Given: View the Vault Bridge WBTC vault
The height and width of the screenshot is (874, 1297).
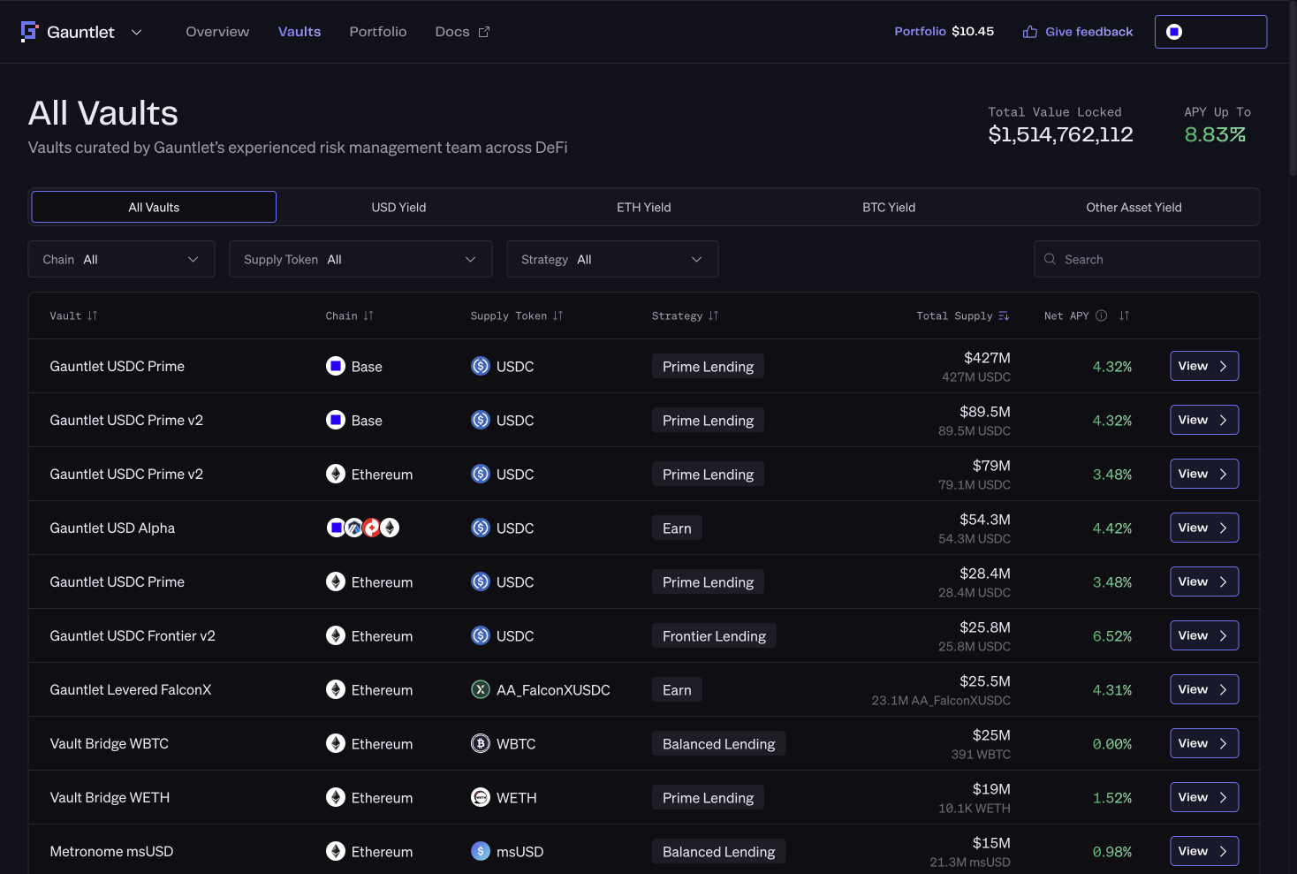Looking at the screenshot, I should pos(1204,743).
